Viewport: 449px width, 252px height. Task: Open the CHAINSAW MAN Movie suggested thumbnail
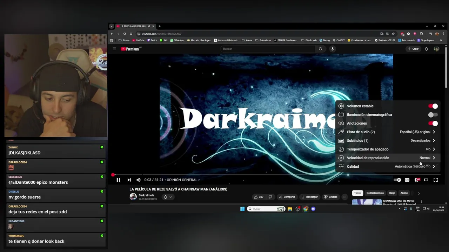[x=367, y=202]
